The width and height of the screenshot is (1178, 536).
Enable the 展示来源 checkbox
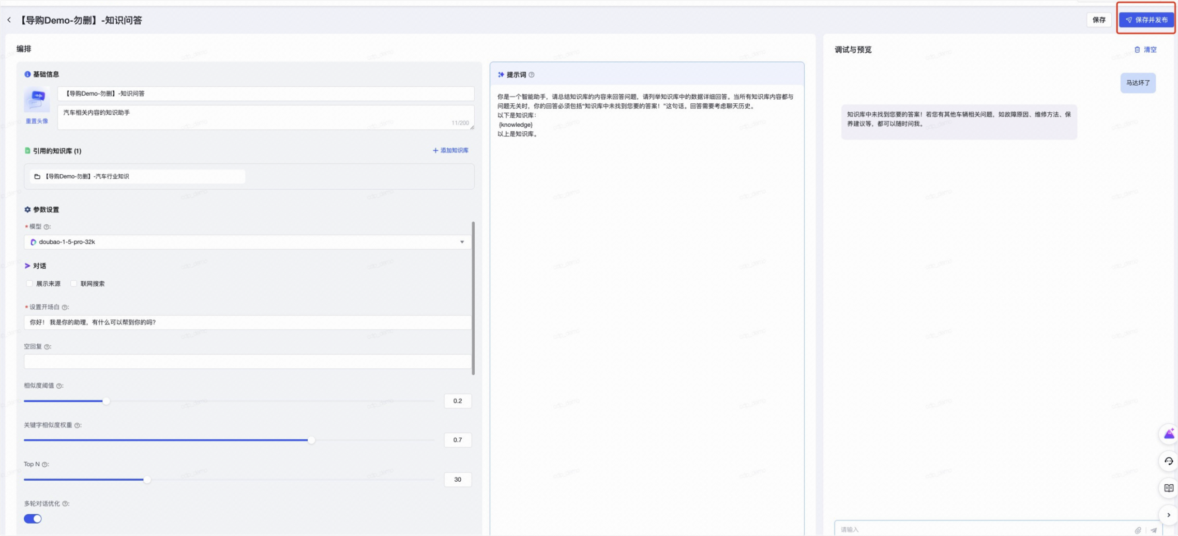coord(29,284)
